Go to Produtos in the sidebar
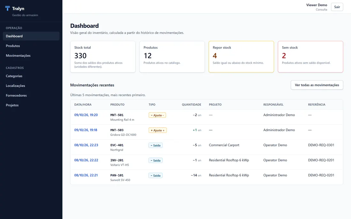351x219 pixels. pyautogui.click(x=31, y=46)
